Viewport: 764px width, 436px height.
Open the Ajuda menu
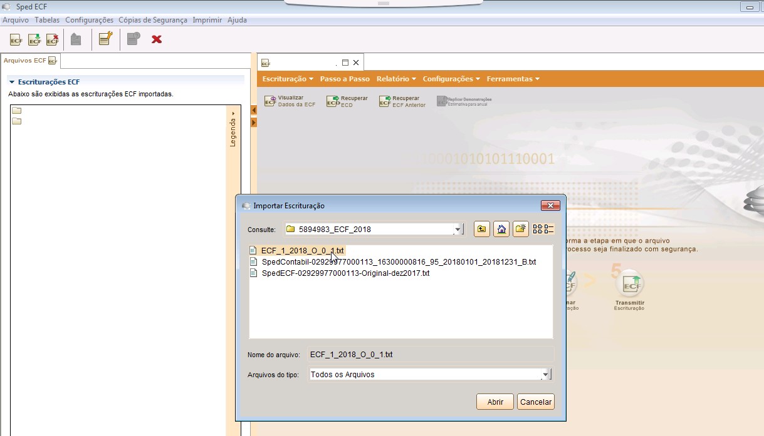237,20
